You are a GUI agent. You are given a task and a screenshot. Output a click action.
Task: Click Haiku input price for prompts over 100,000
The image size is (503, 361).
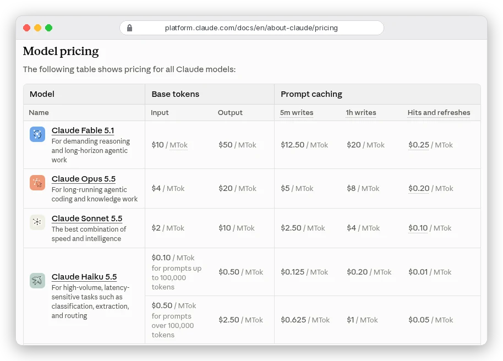pos(174,320)
